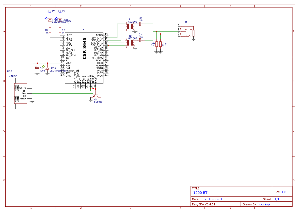Screen dimensions: 299x212
Task: Click the ground symbol under transformer T1
Action: tap(135, 32)
